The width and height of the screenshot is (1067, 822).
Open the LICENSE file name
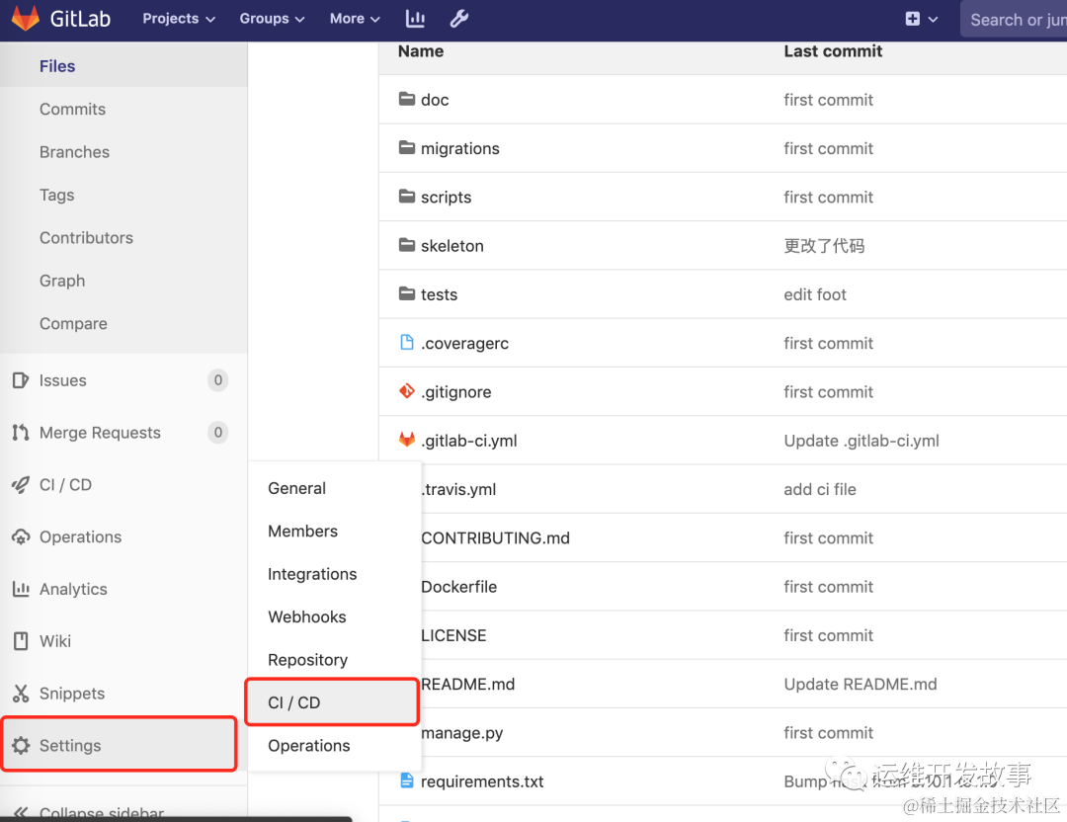coord(453,635)
